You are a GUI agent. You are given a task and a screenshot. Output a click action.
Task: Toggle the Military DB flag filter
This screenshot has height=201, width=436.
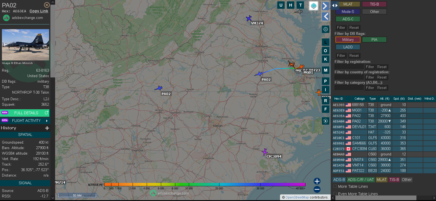pos(348,40)
